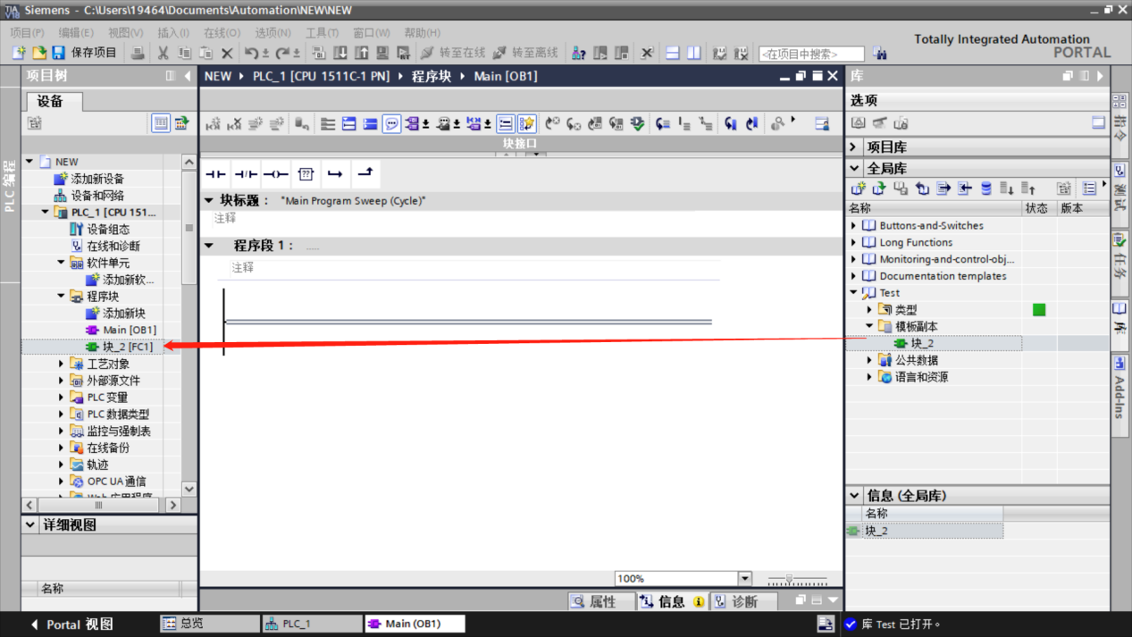Open the 项目(P) menu
The image size is (1132, 637).
tap(27, 32)
